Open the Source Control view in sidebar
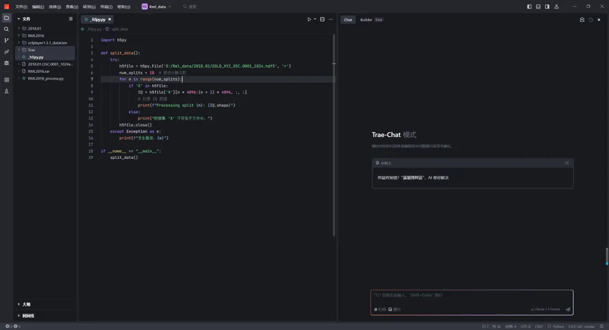The image size is (609, 330). point(7,41)
